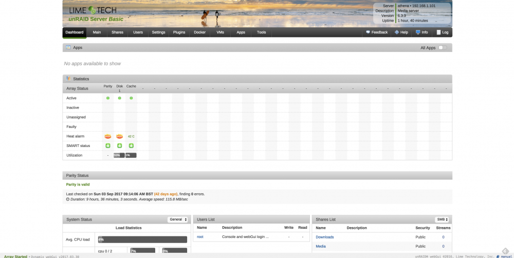Click the Statistics panel chart icon
The width and height of the screenshot is (514, 258).
click(68, 79)
